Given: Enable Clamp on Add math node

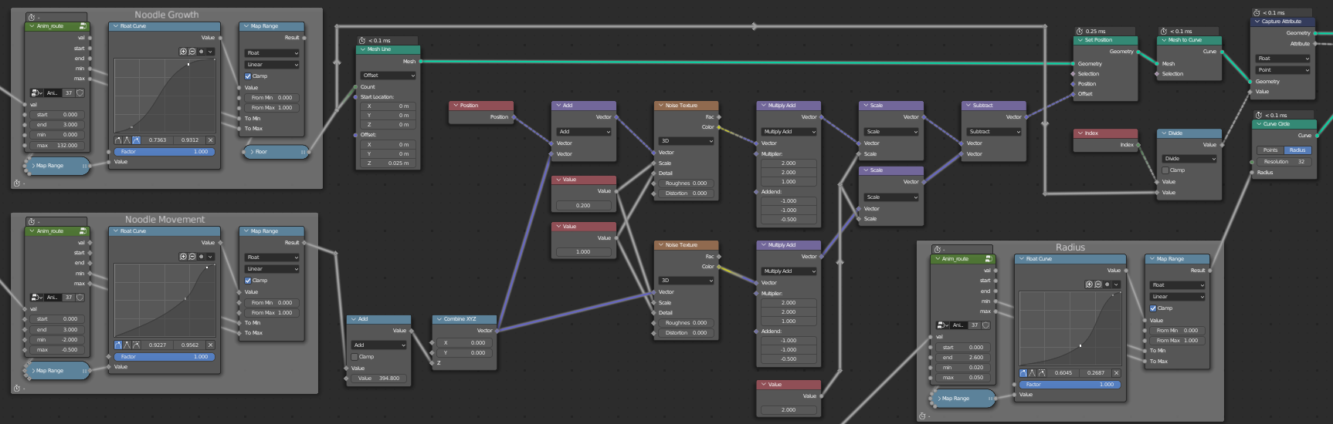Looking at the screenshot, I should [x=354, y=357].
